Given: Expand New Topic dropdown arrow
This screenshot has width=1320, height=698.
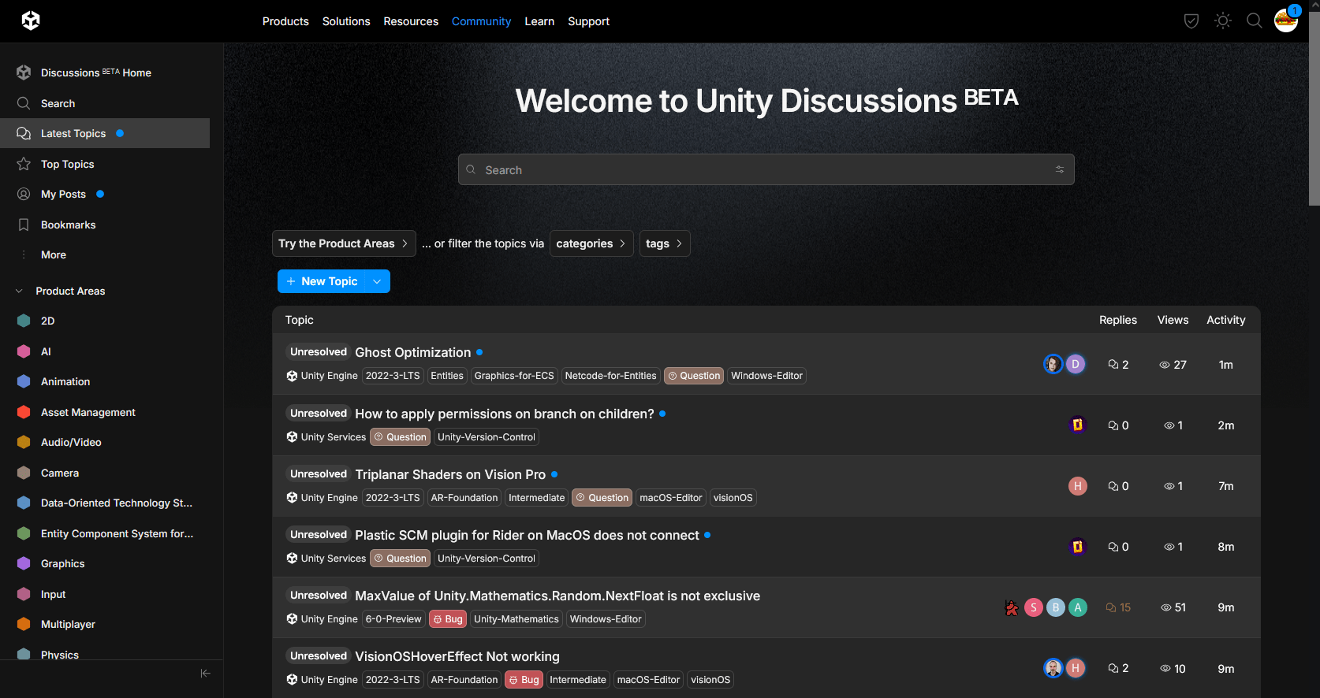Looking at the screenshot, I should (x=378, y=281).
